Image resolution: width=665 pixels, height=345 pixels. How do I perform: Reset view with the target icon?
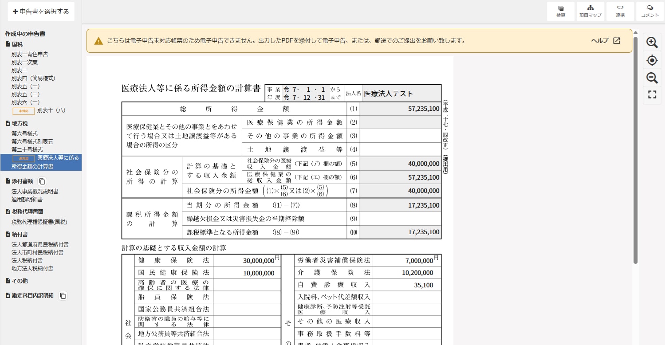(652, 60)
